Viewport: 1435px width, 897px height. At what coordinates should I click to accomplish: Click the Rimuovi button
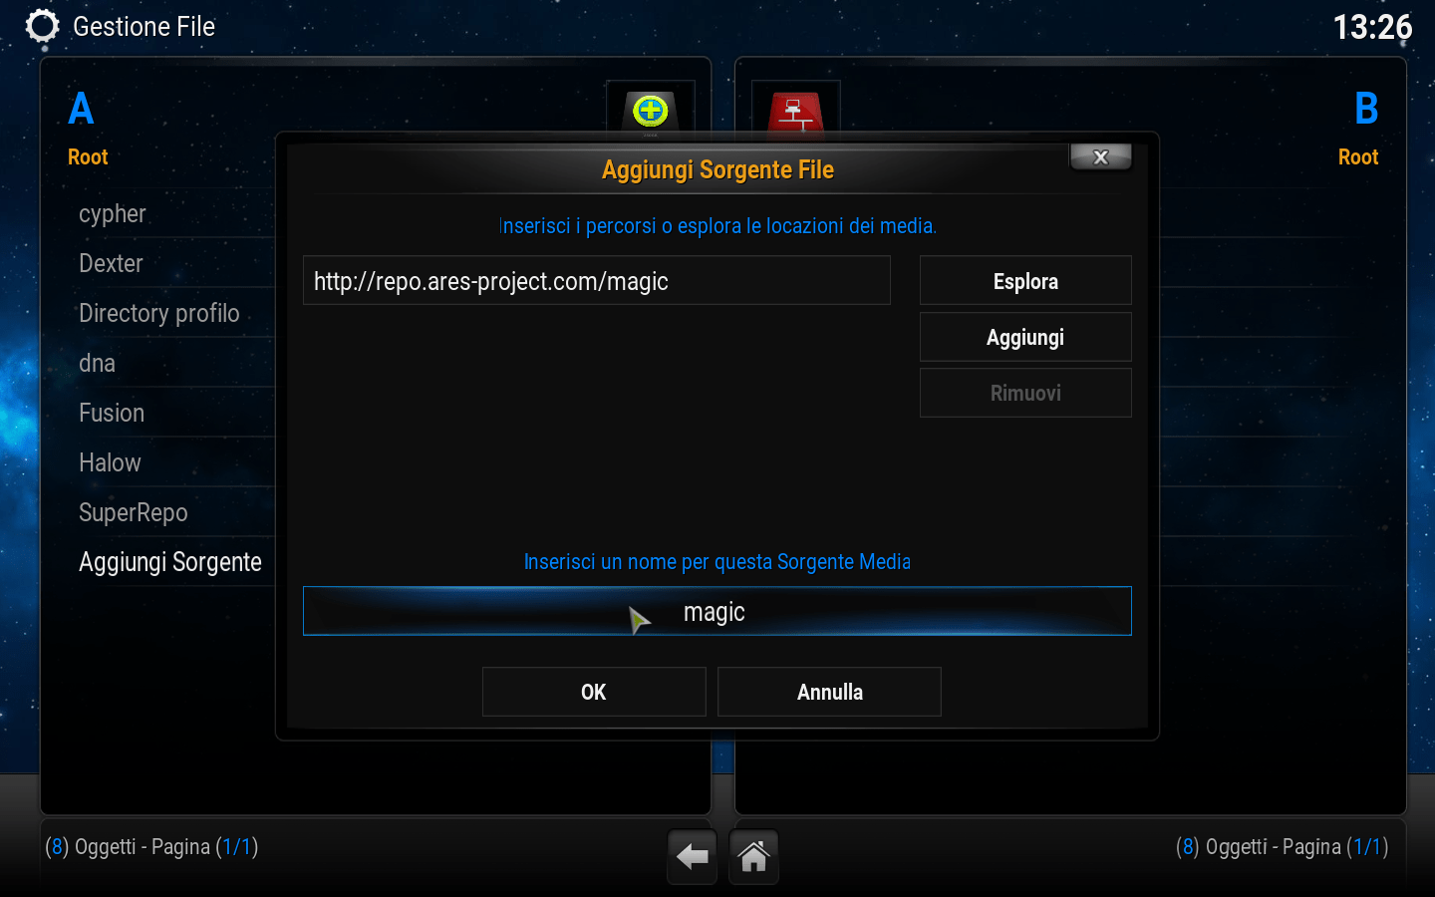1025,393
